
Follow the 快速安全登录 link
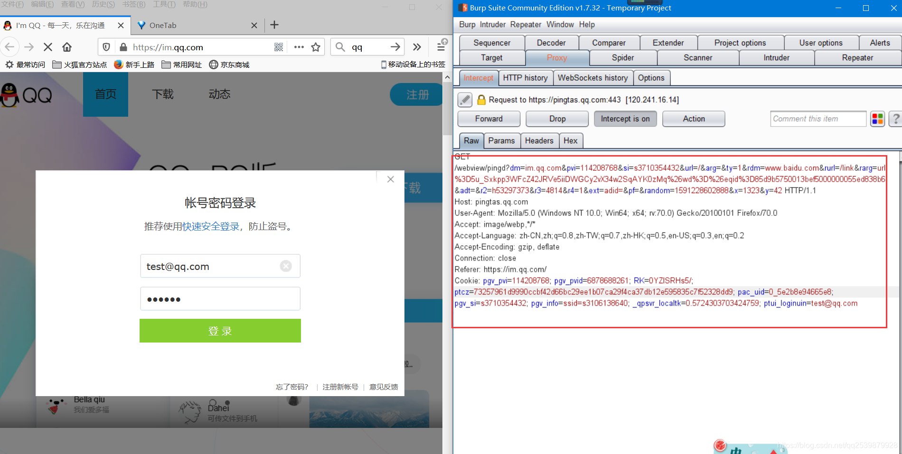(x=211, y=227)
